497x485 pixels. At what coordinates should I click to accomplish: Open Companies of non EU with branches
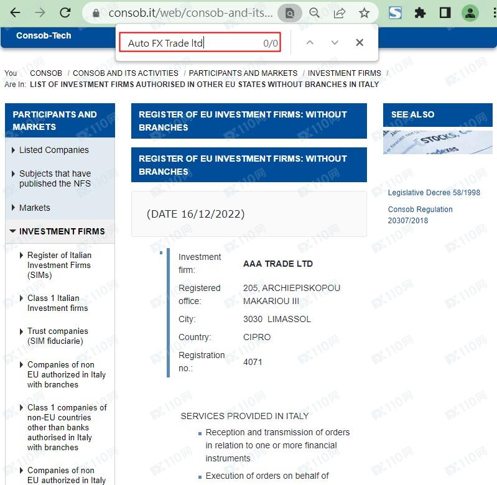point(66,374)
